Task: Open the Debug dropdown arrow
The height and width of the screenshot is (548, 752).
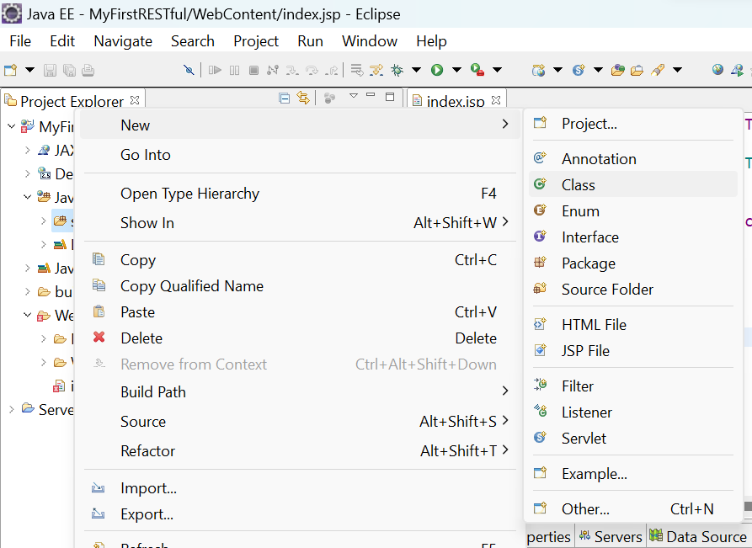Action: click(x=416, y=70)
